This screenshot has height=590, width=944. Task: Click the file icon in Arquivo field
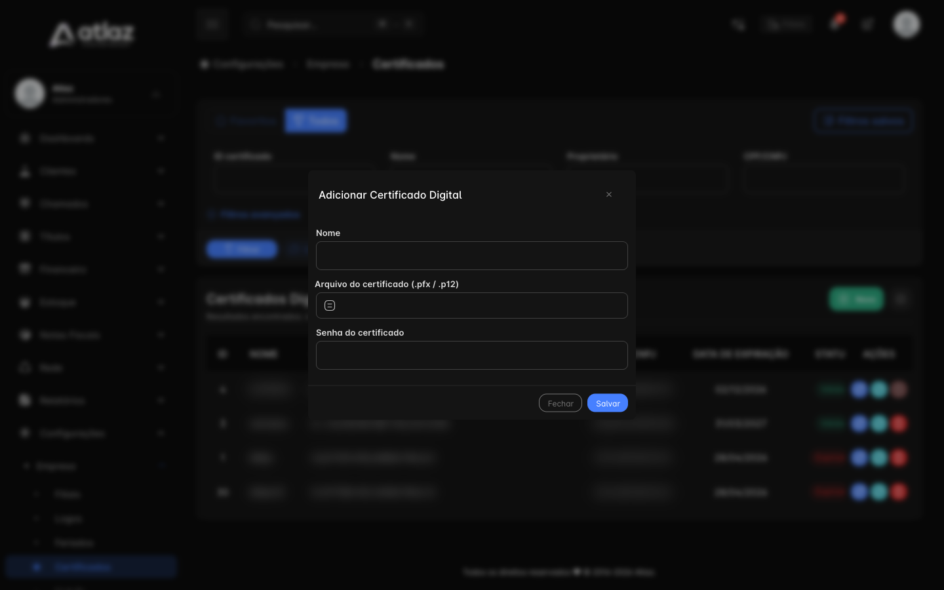coord(330,305)
